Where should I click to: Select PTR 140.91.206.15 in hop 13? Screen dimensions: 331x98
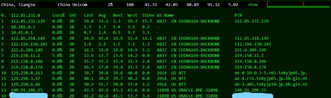click(250, 90)
